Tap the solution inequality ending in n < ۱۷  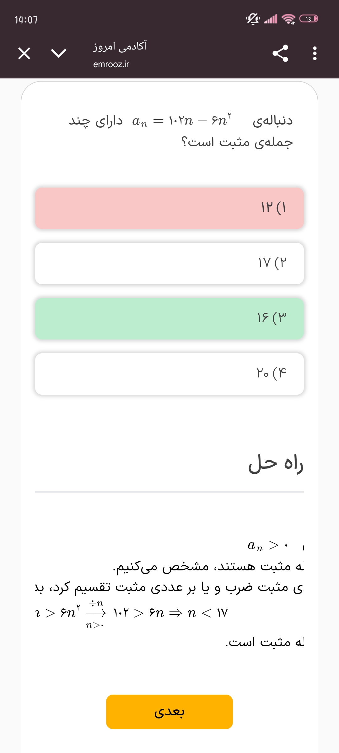tap(132, 613)
